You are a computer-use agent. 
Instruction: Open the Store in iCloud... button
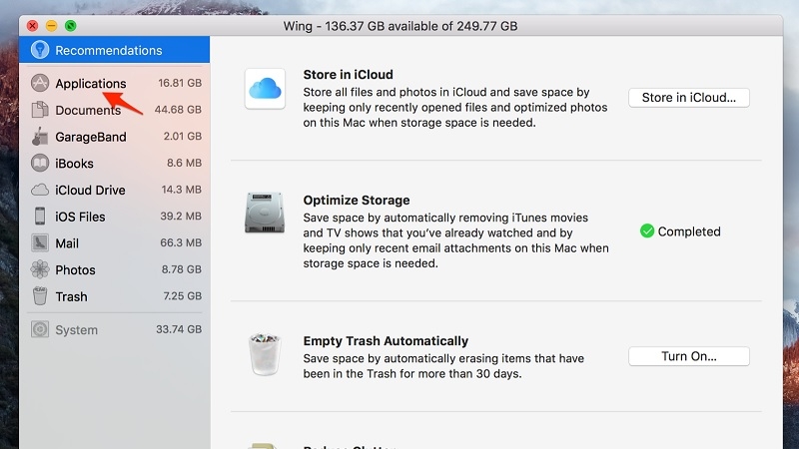coord(689,97)
